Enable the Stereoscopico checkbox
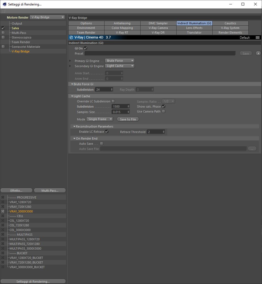262x284 pixels. coord(3,37)
